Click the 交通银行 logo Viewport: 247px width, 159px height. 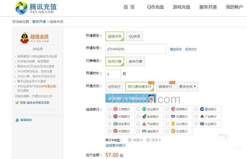pyautogui.click(x=173, y=116)
